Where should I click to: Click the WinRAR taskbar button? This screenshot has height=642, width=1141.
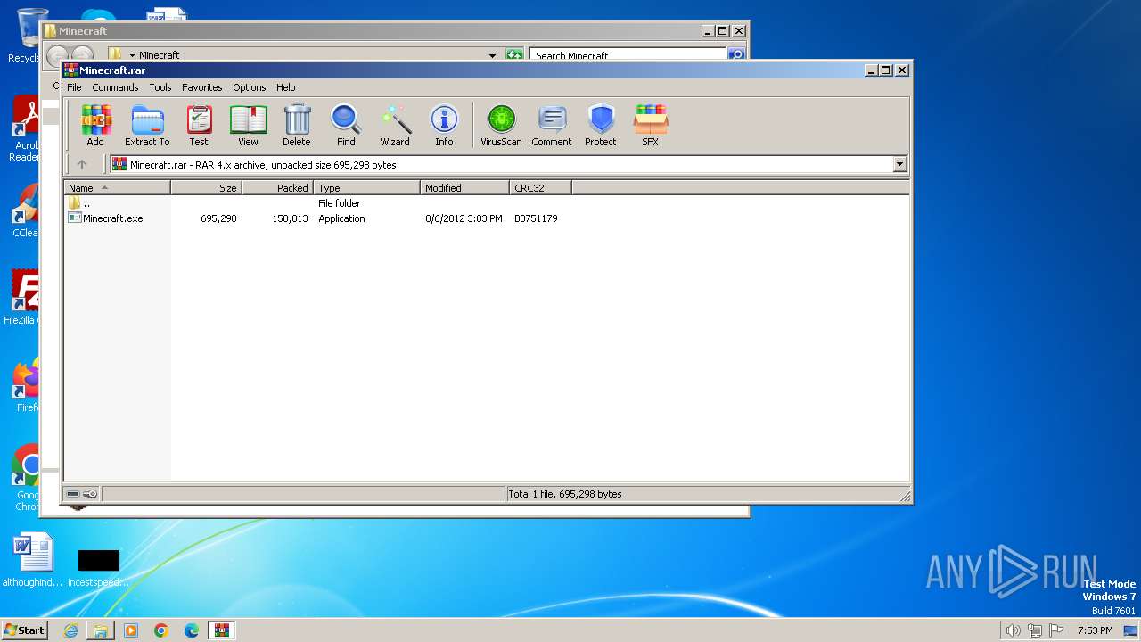coord(221,630)
